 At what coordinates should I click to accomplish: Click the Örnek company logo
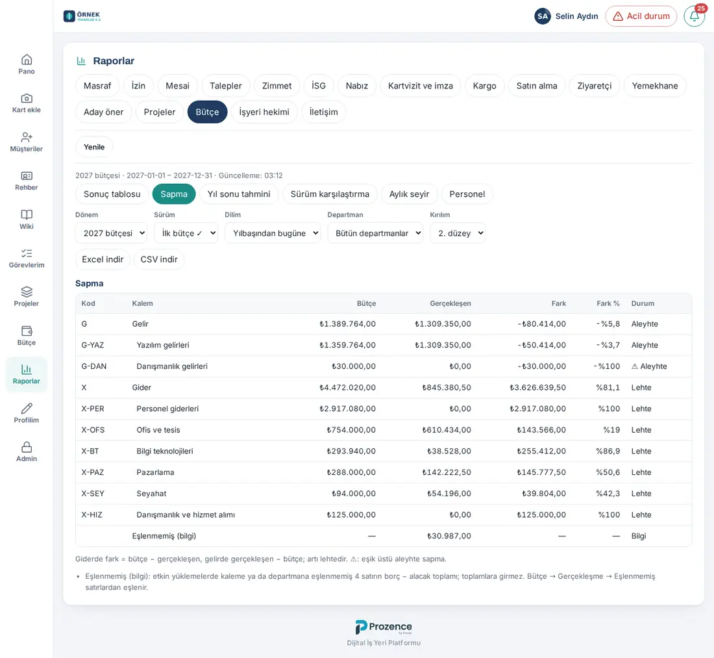click(x=82, y=16)
